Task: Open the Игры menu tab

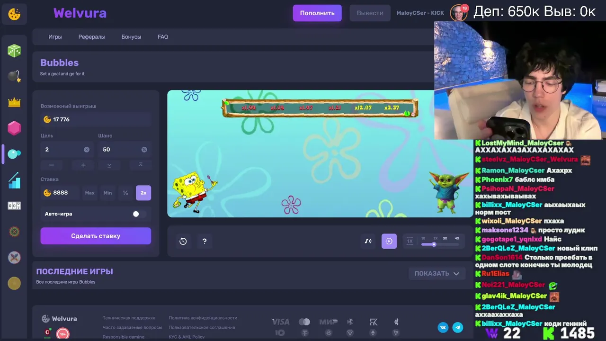Action: point(55,37)
